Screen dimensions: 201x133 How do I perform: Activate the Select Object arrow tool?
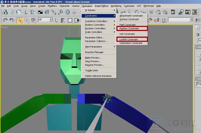click(56, 20)
